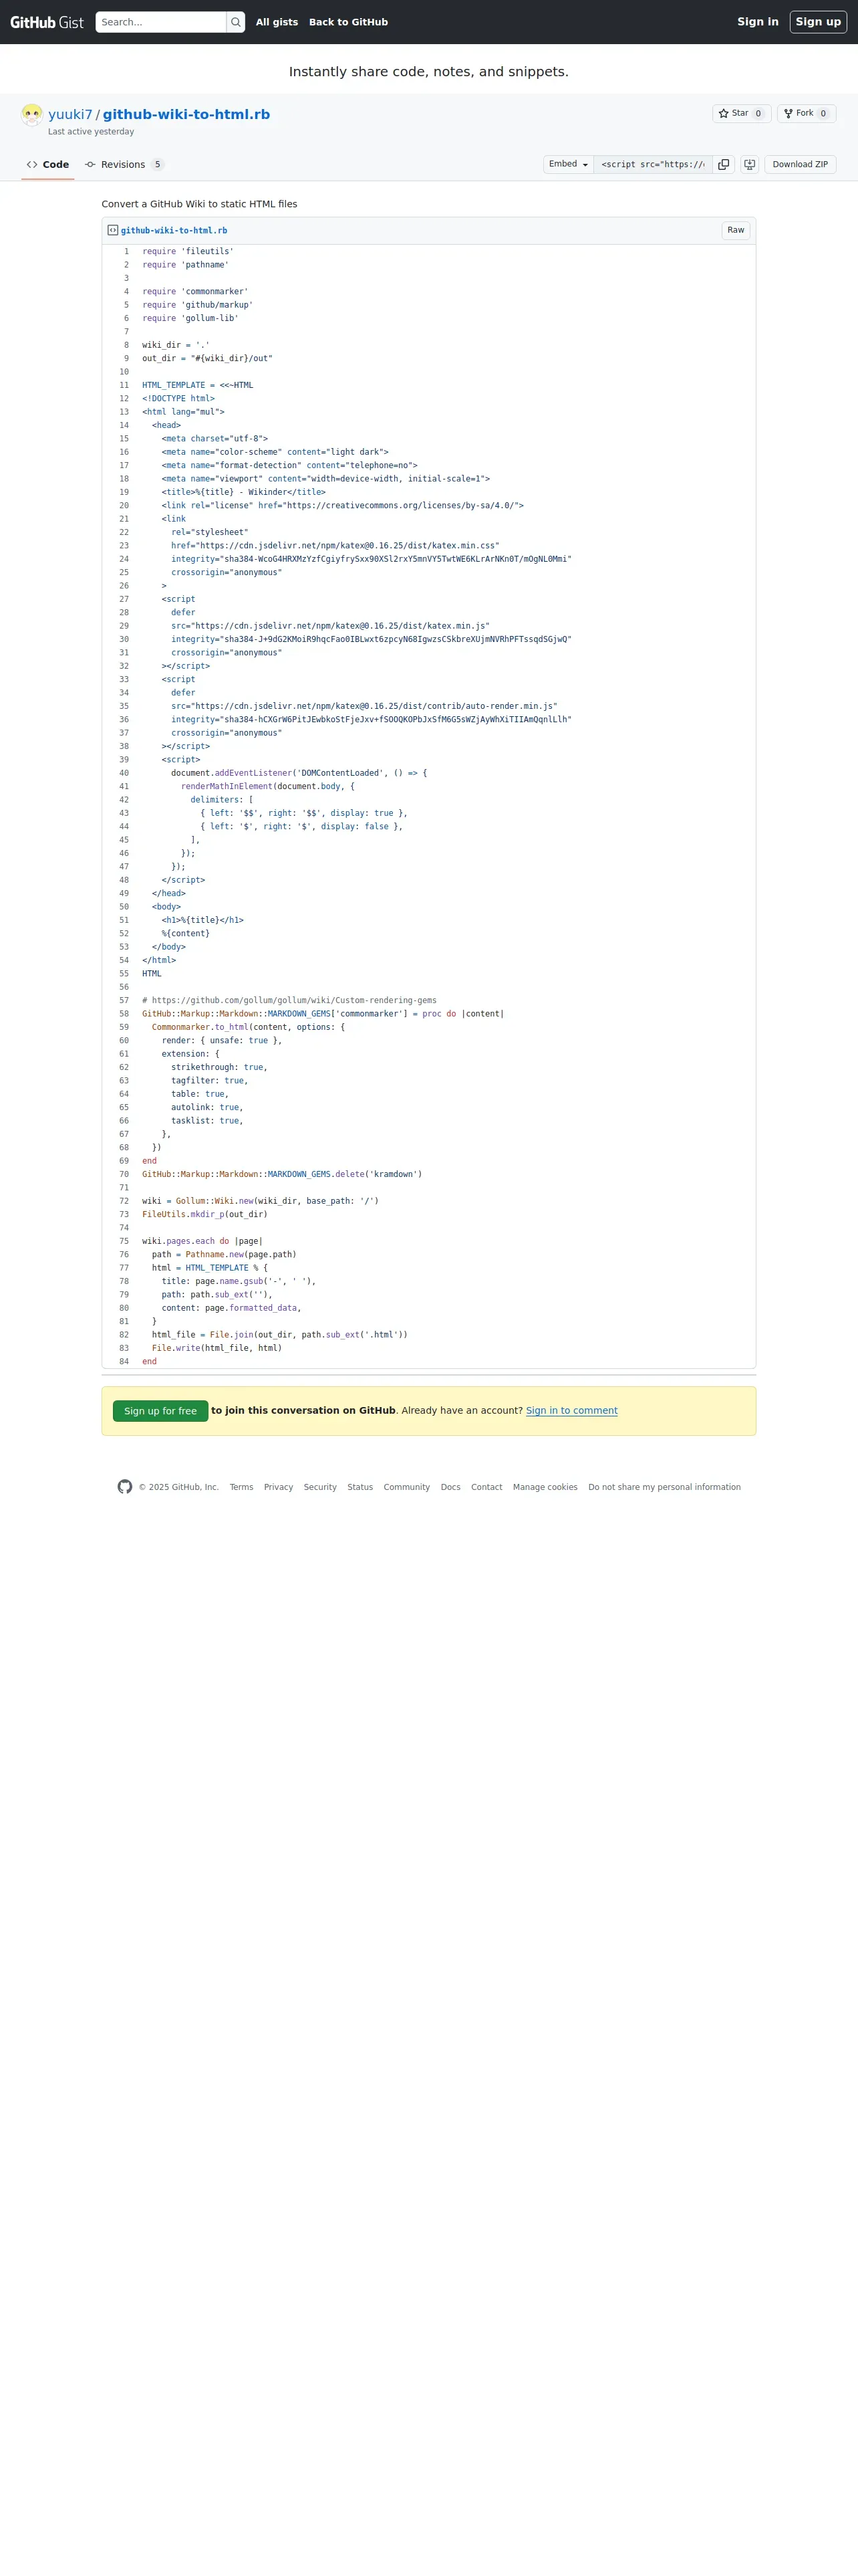View the Raw file

(x=735, y=230)
